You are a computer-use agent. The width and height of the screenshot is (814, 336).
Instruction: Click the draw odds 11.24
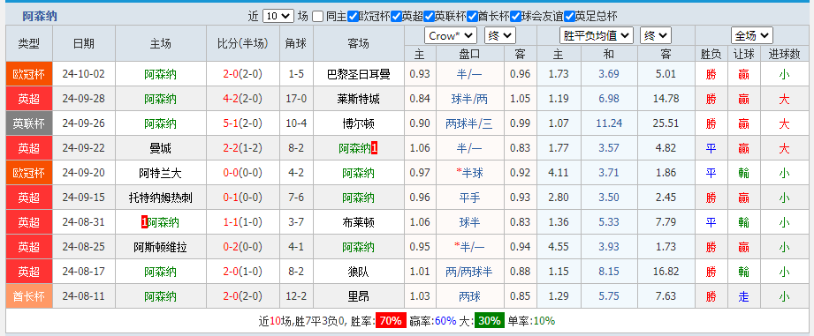[x=608, y=123]
